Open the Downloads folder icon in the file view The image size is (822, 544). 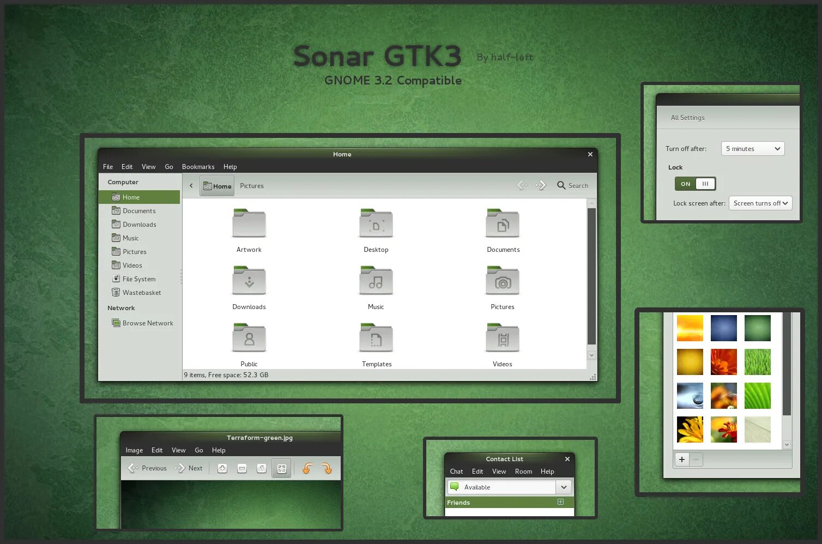[x=249, y=280]
